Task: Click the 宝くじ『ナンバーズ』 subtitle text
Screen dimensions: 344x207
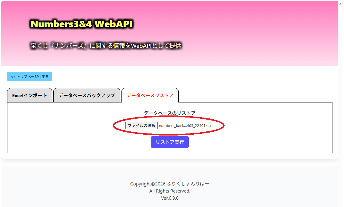Action: point(59,46)
